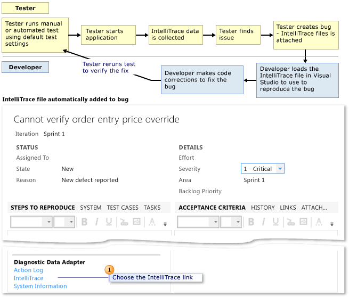Click the State value New
Image resolution: width=349 pixels, height=297 pixels.
[x=68, y=169]
